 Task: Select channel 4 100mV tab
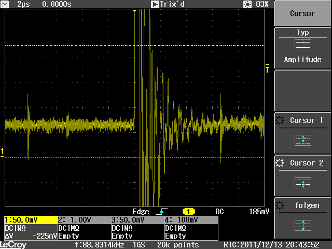[x=190, y=220]
